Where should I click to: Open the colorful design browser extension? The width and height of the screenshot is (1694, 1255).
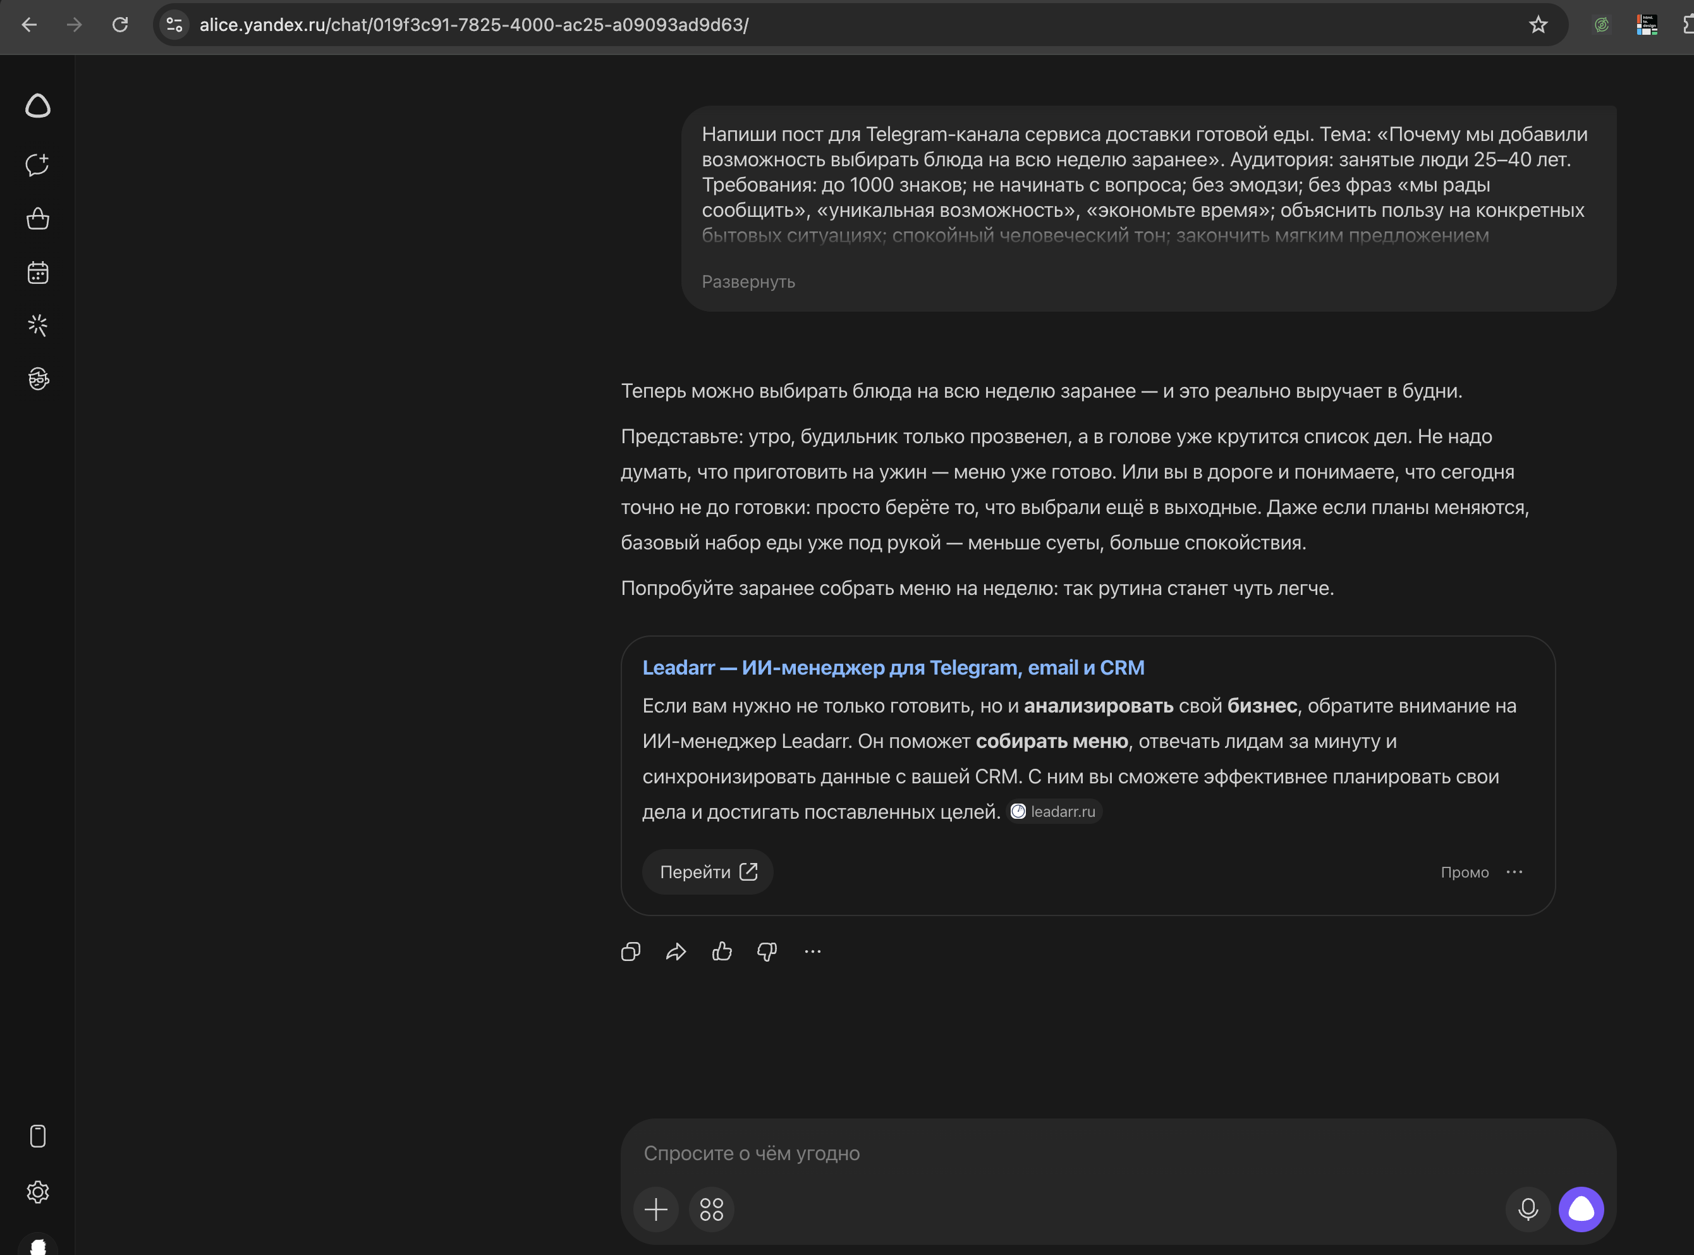pyautogui.click(x=1646, y=25)
